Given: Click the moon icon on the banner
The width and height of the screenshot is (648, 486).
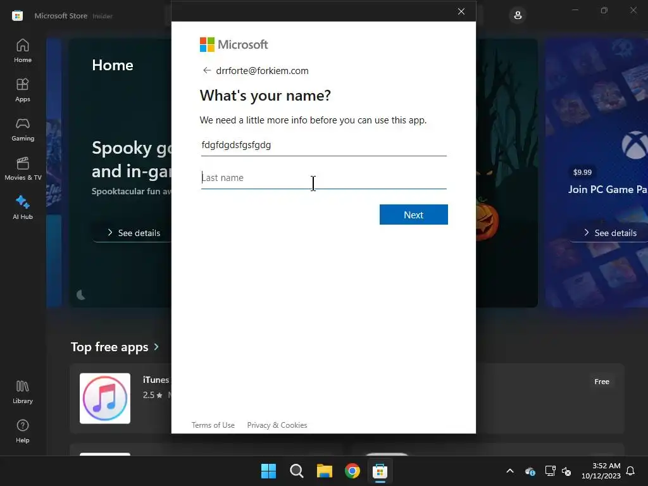Looking at the screenshot, I should pos(81,295).
